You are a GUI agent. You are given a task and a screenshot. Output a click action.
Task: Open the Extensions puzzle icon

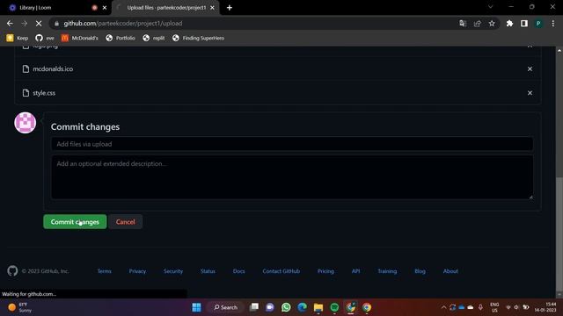[509, 24]
